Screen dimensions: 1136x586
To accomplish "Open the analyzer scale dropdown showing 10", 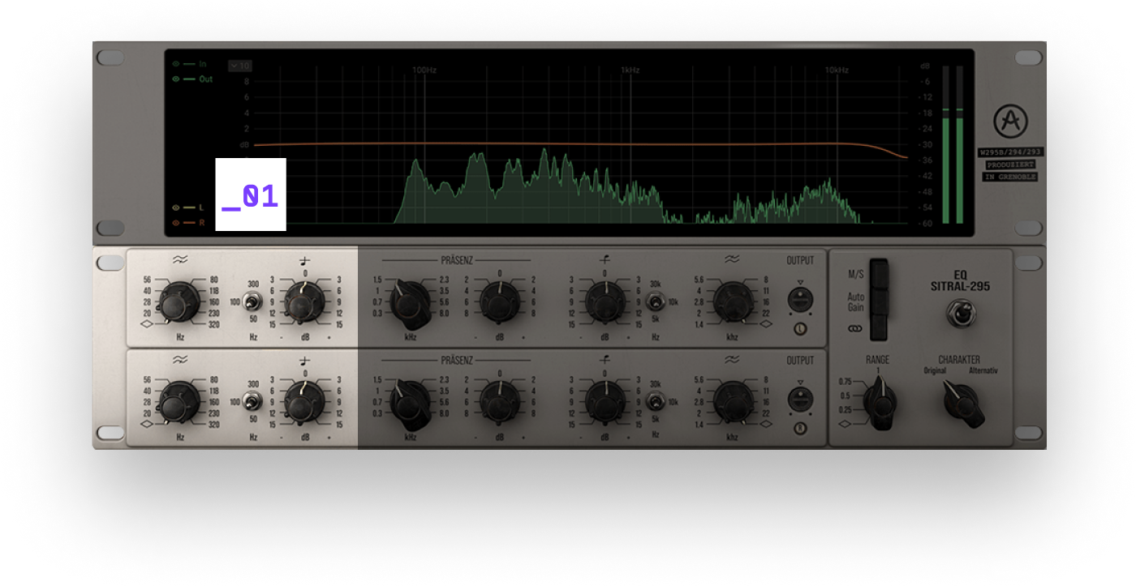I will 240,66.
